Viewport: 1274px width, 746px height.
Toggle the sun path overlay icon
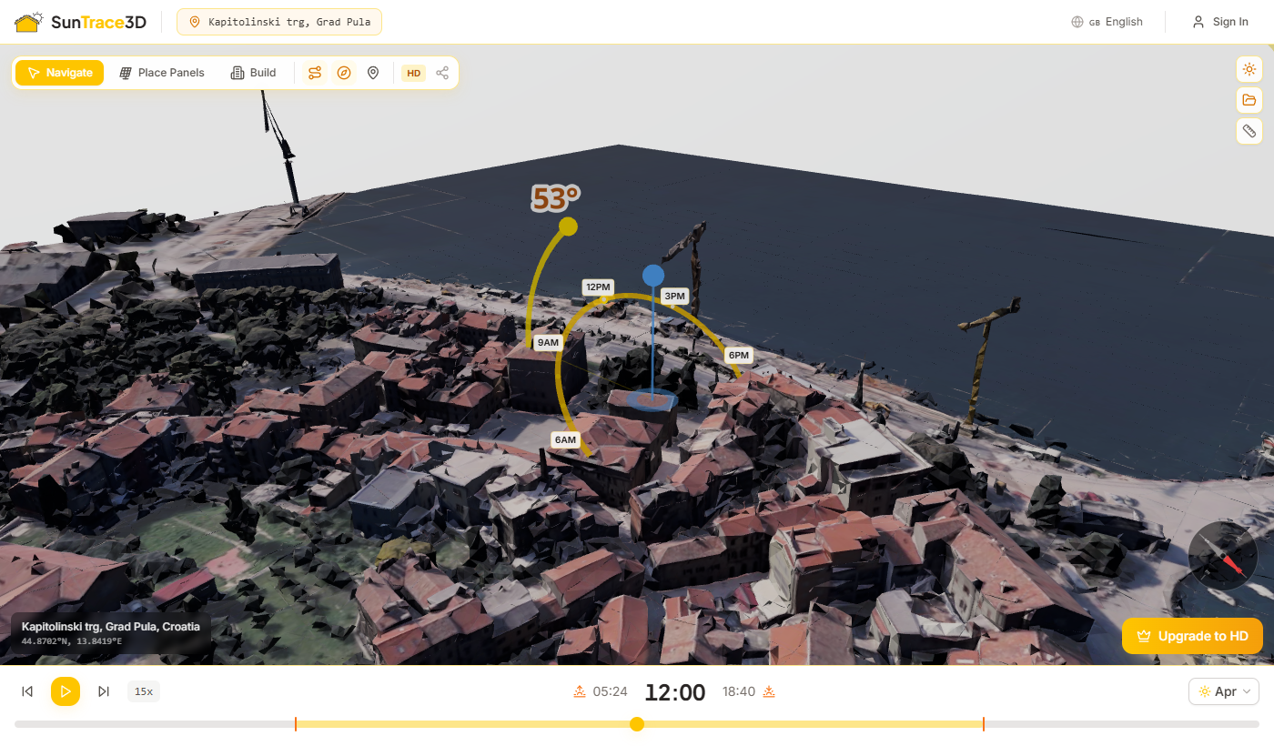tap(314, 72)
